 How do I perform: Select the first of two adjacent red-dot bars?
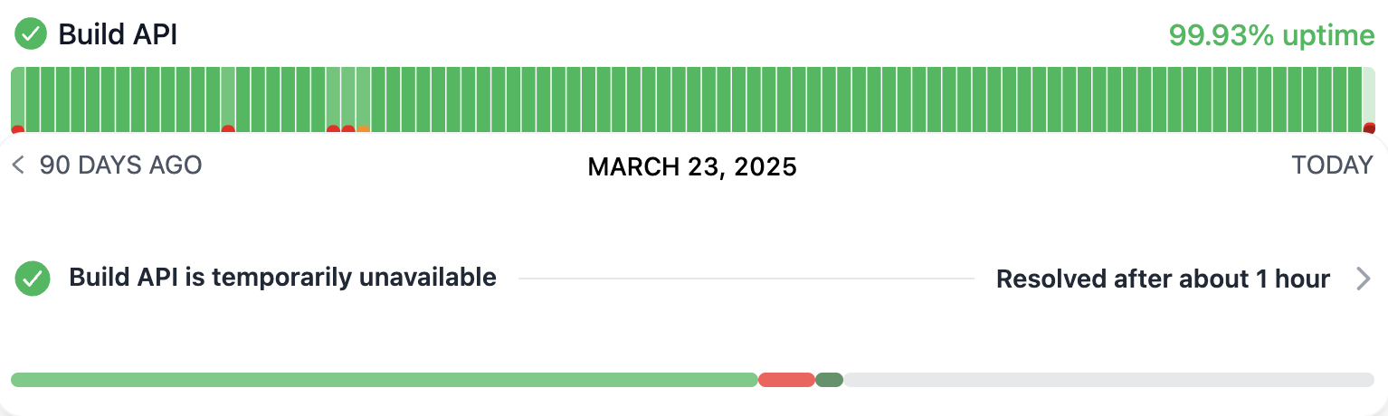click(x=333, y=99)
